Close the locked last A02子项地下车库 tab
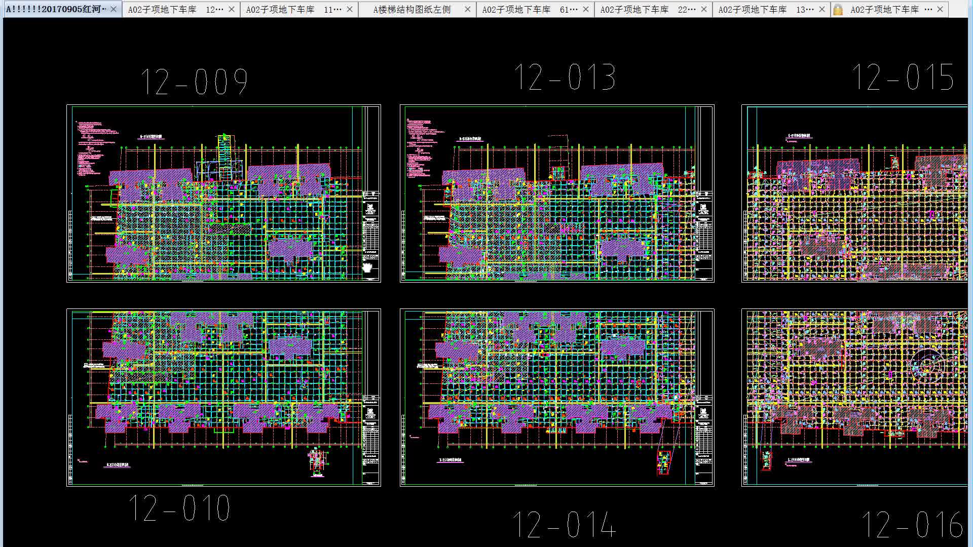Screen dimensions: 973x547 [940, 9]
